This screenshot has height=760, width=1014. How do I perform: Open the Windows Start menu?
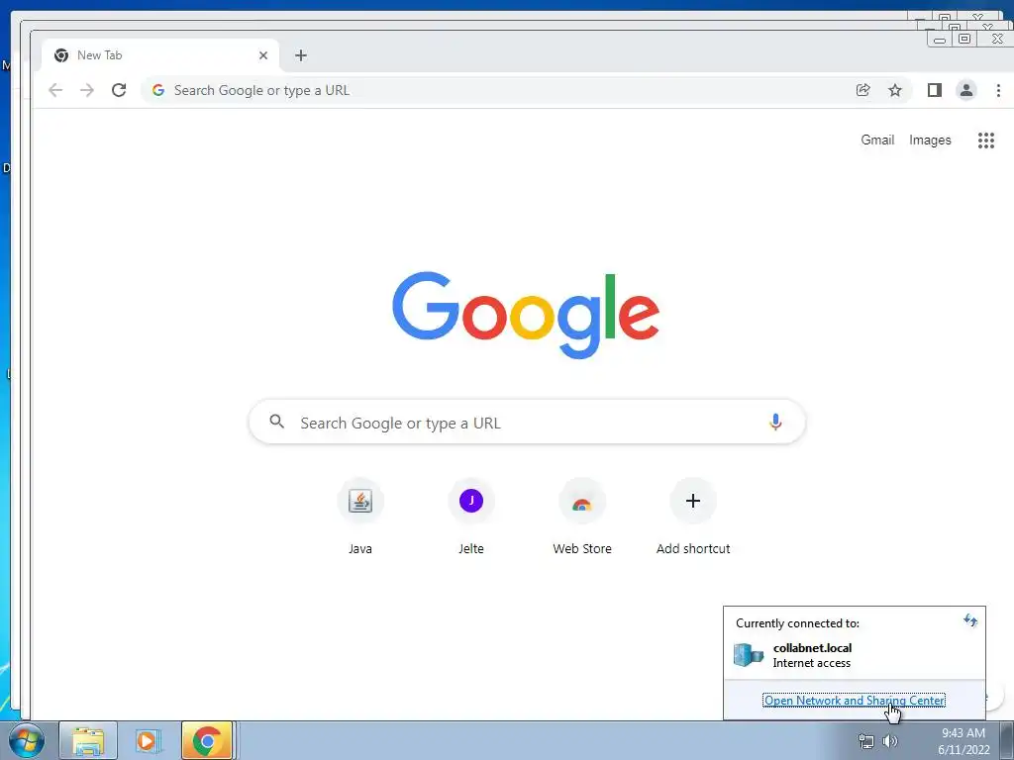26,740
